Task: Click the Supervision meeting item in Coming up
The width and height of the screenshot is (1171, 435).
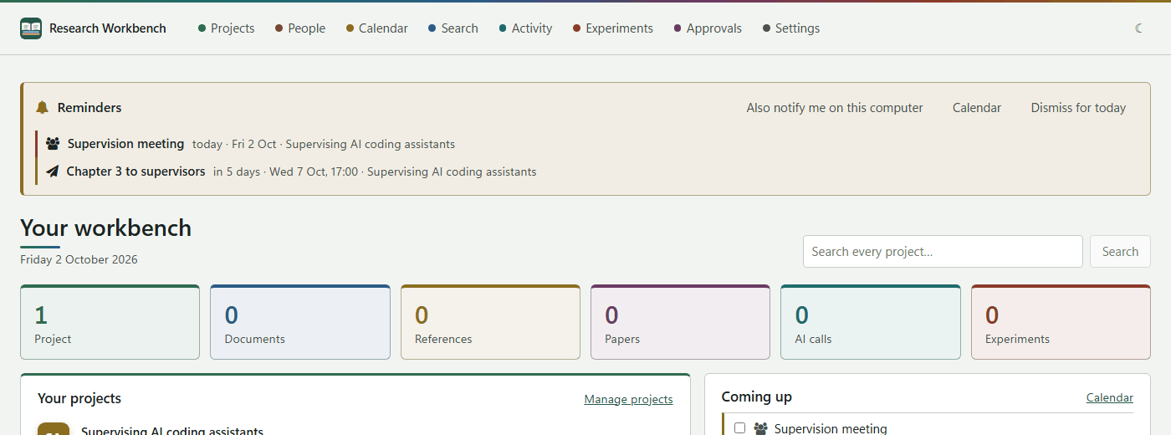Action: pos(831,428)
